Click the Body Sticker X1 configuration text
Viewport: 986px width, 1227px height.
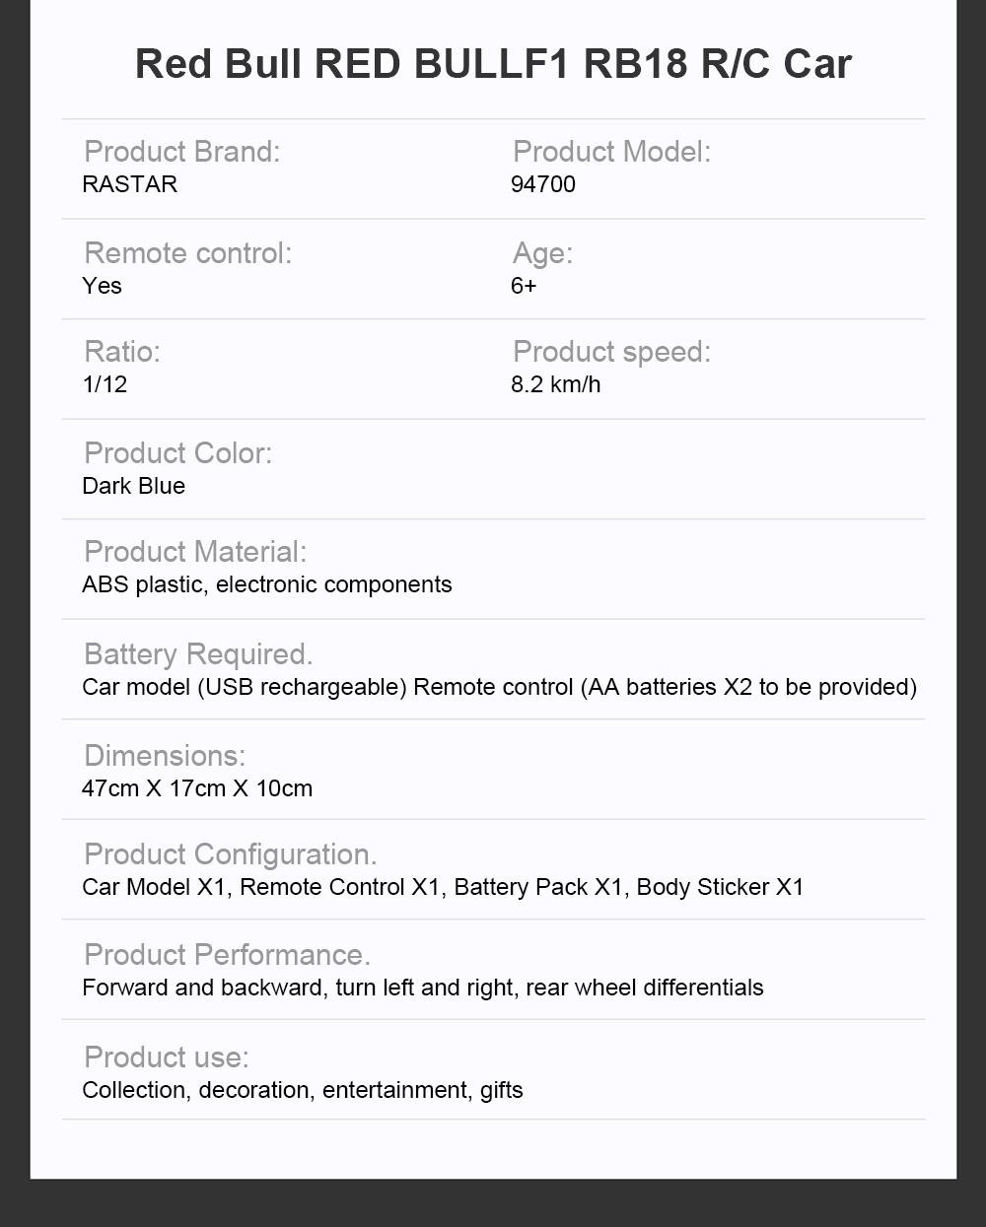(721, 887)
